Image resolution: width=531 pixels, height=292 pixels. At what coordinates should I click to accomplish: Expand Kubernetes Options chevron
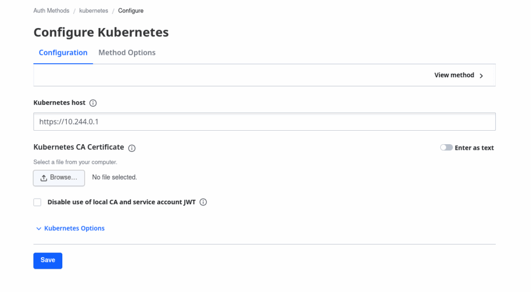click(x=38, y=229)
